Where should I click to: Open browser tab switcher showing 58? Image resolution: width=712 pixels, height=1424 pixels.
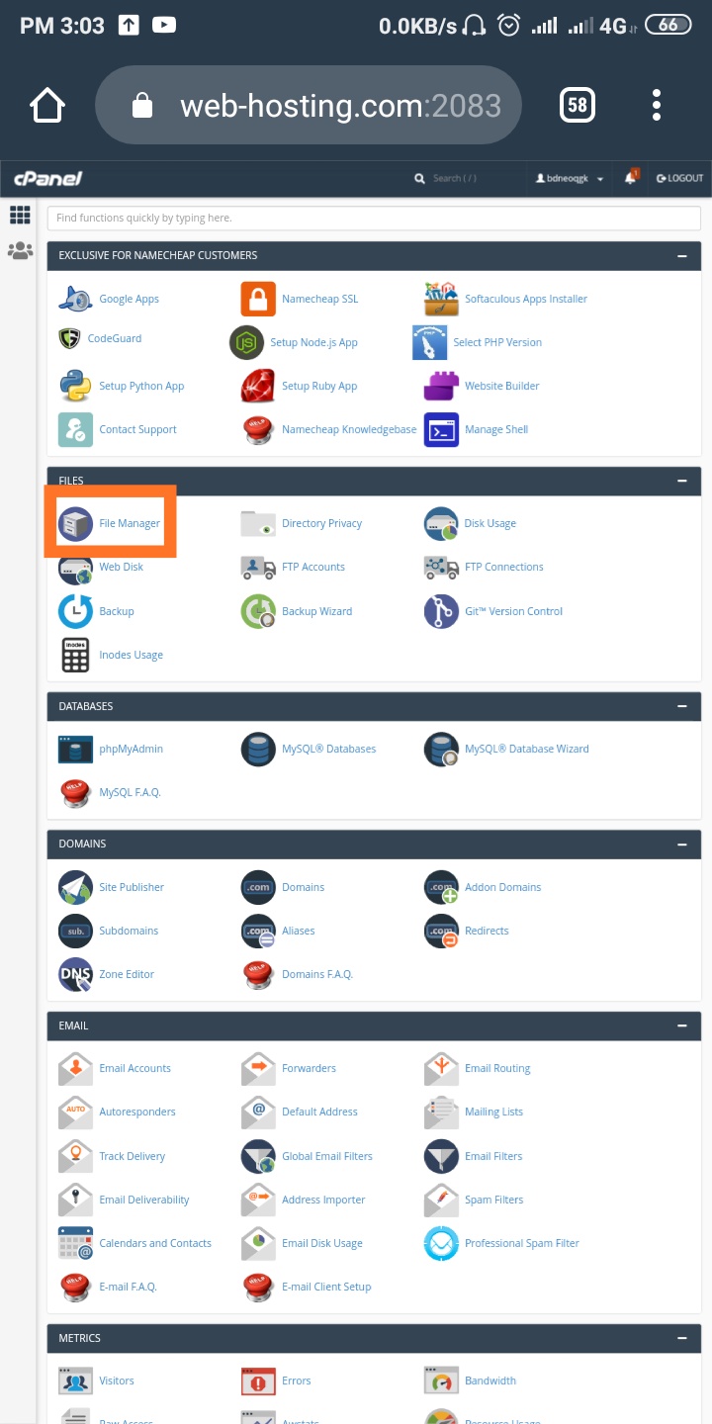(577, 105)
